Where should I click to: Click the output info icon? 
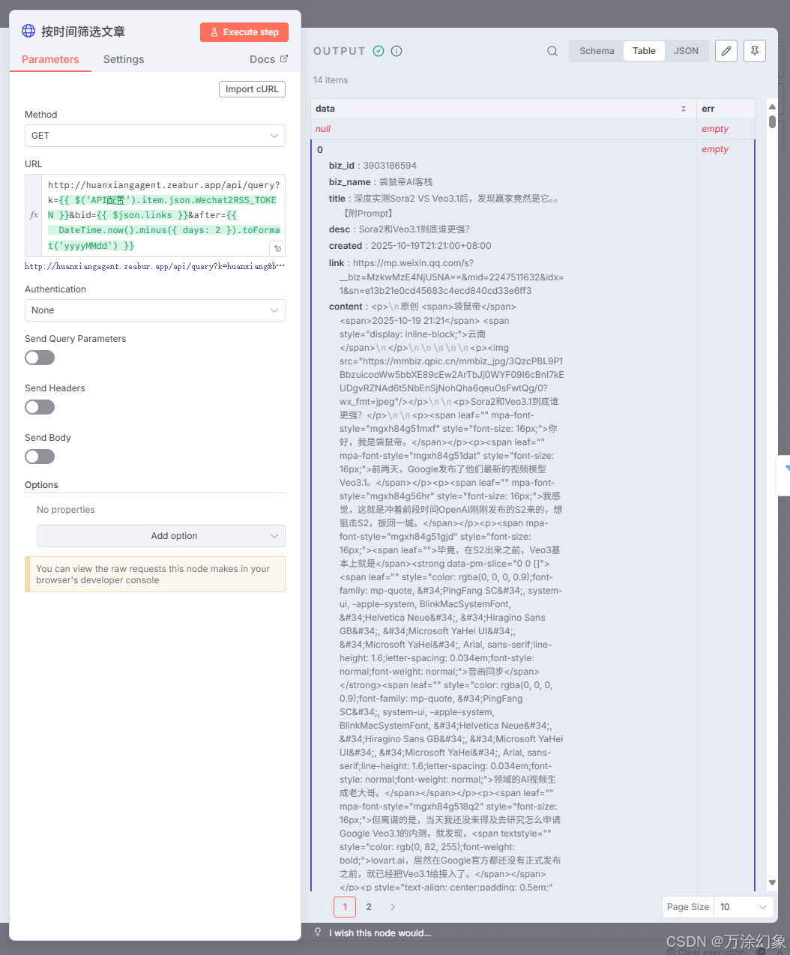(x=396, y=51)
